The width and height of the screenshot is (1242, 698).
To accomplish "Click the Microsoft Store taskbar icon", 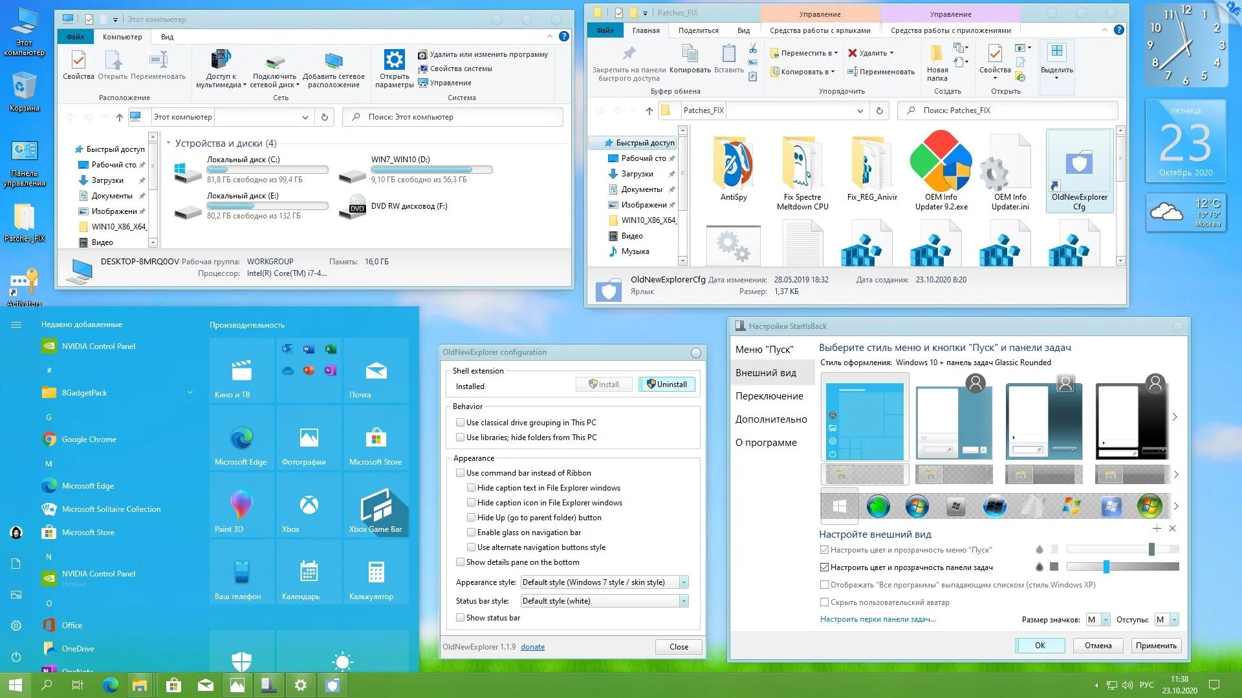I will pyautogui.click(x=173, y=685).
